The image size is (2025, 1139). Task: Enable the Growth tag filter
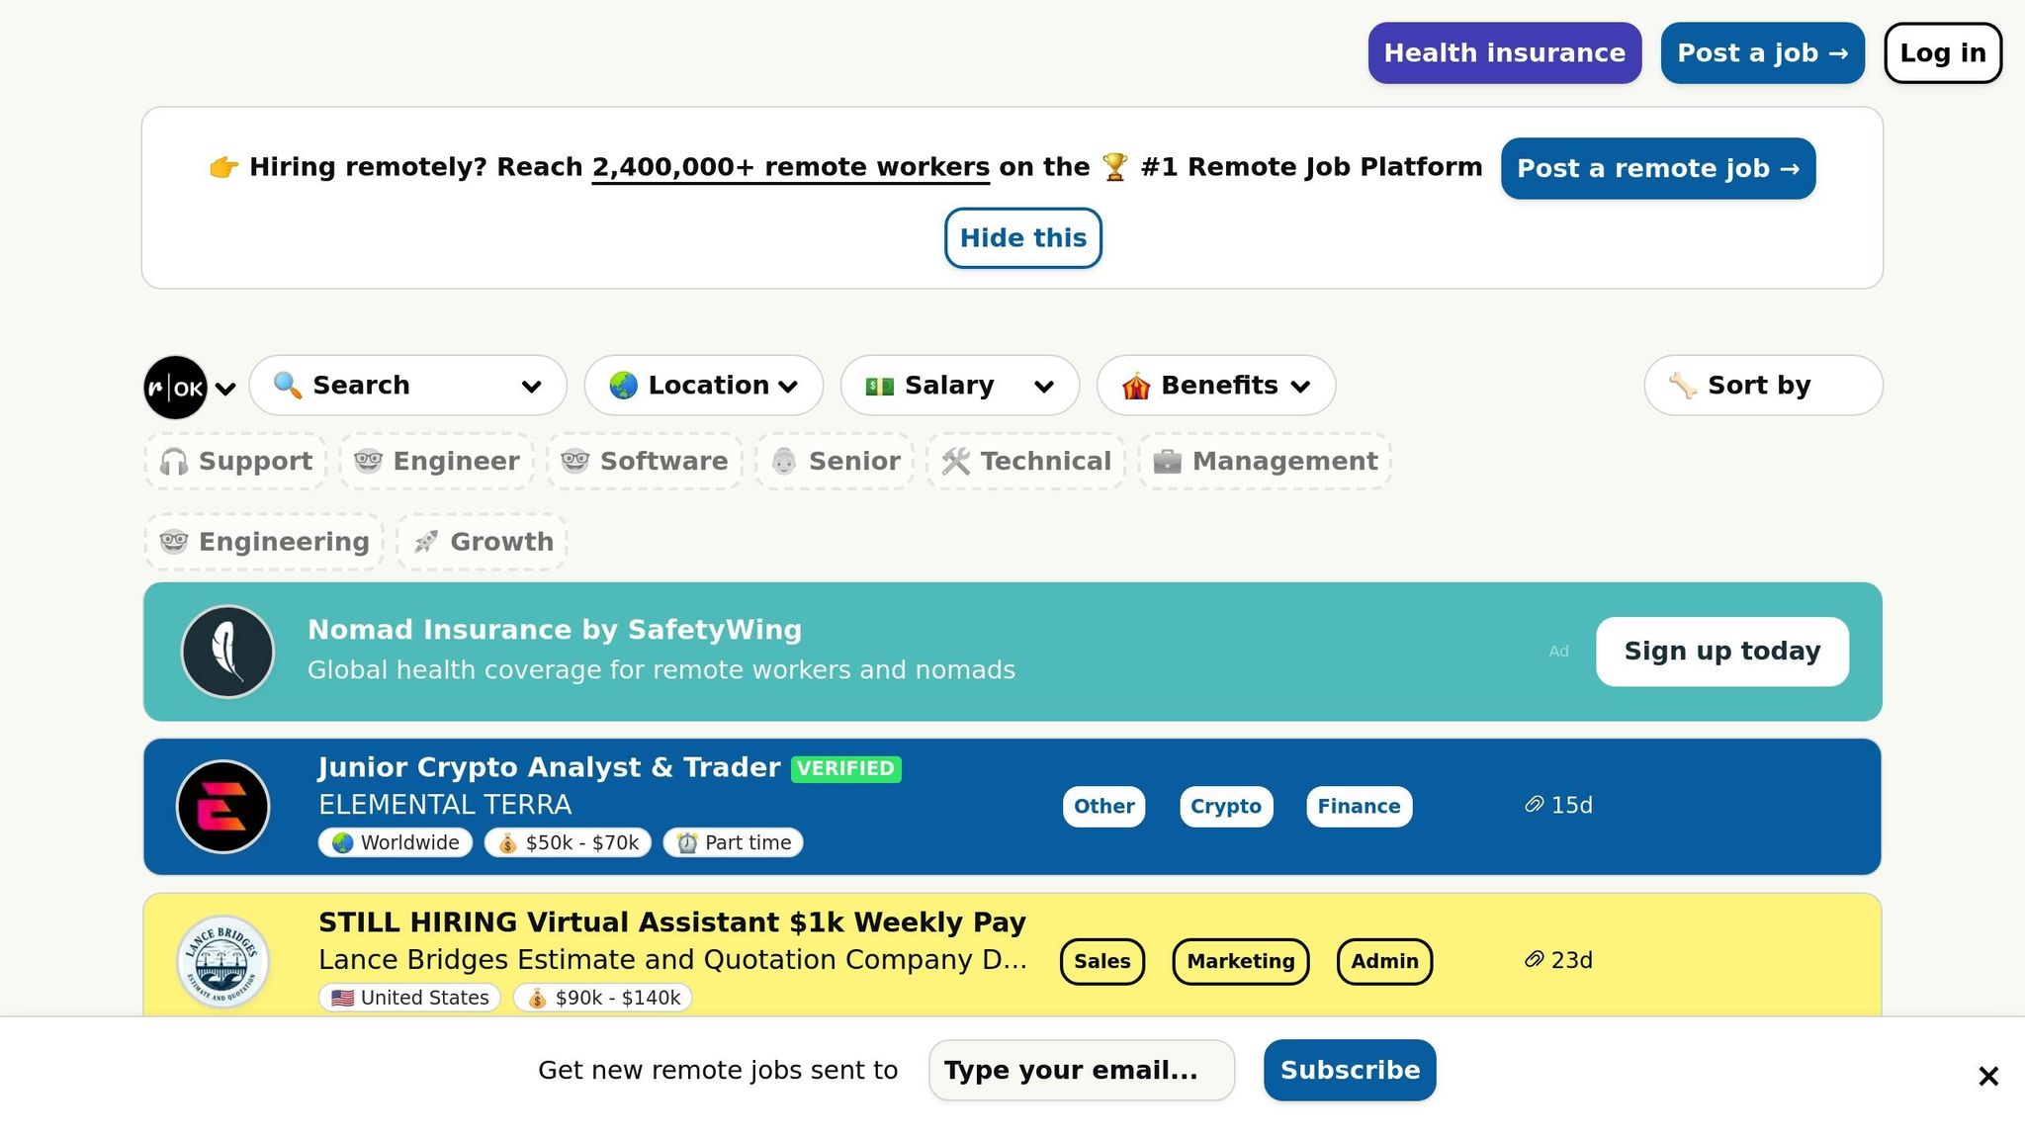(x=483, y=542)
